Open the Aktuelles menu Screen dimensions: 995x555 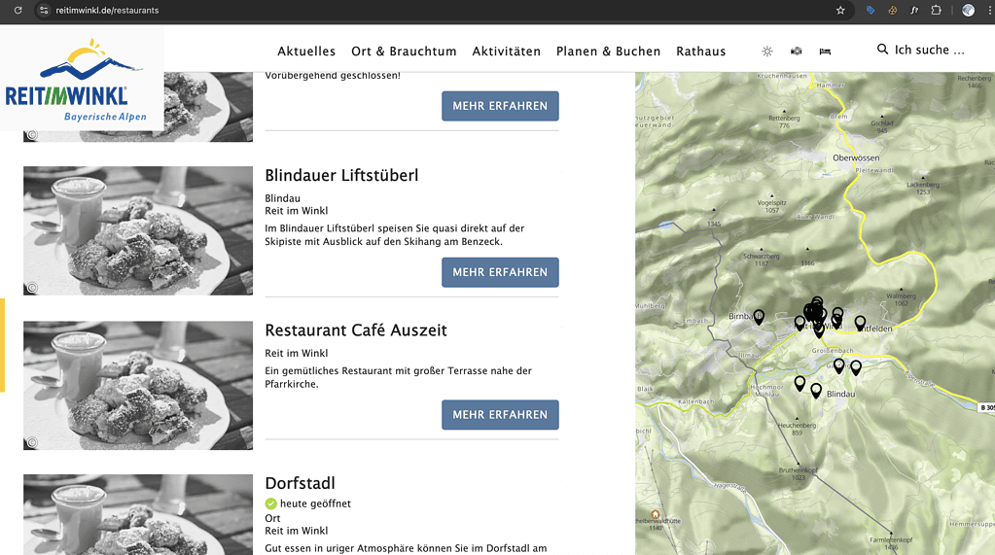[x=306, y=52]
